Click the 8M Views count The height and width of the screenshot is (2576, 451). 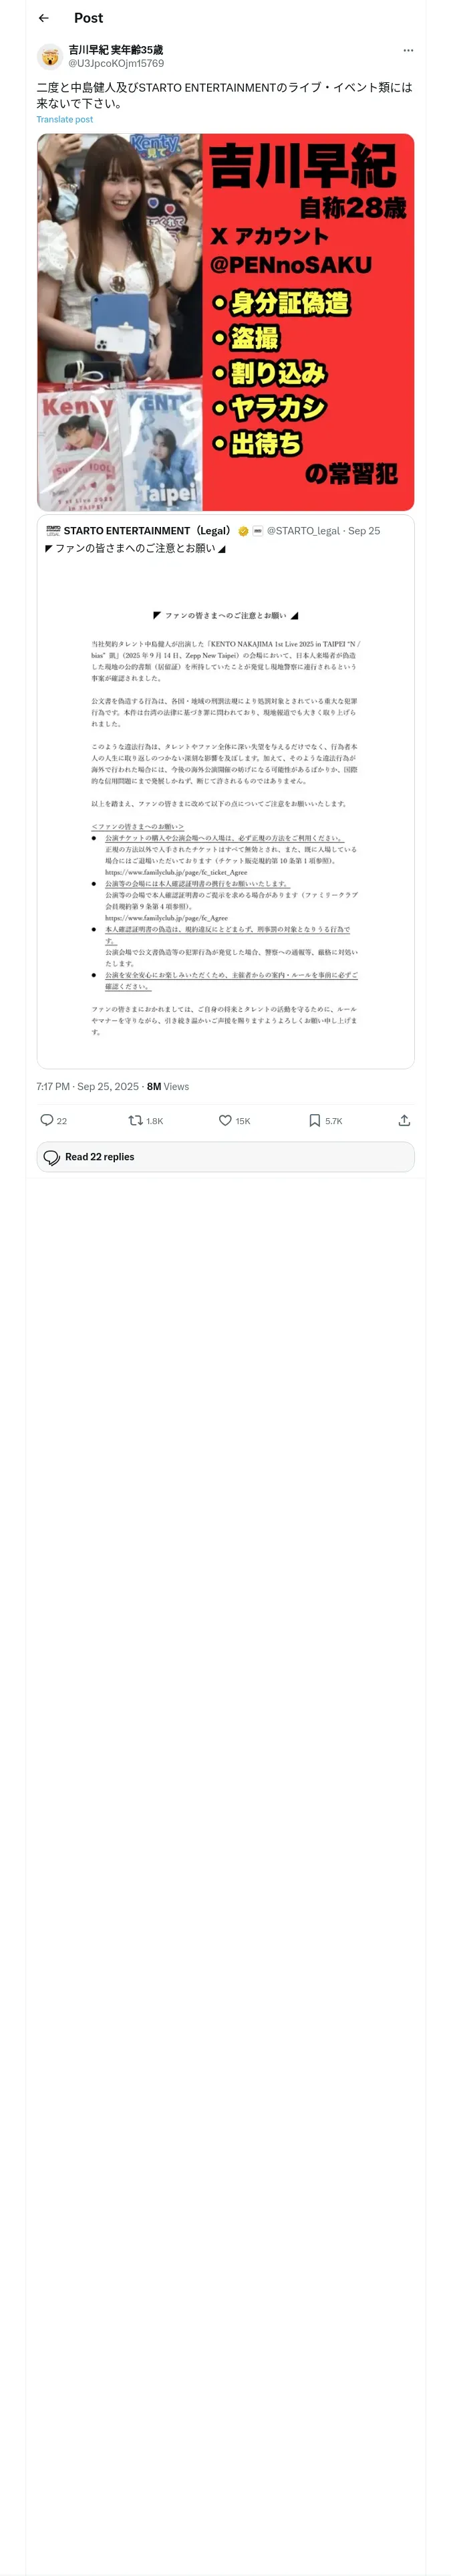coord(168,1086)
